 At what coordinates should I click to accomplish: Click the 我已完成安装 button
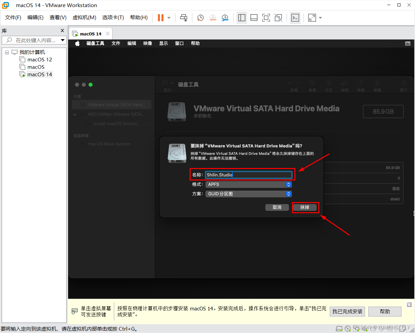[347, 311]
